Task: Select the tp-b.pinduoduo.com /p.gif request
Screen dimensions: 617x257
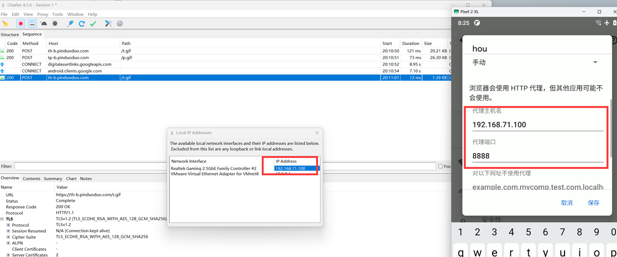Action: pos(224,57)
